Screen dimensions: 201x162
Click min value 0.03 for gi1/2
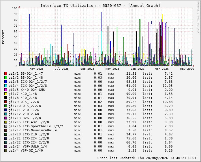[x=98, y=78]
